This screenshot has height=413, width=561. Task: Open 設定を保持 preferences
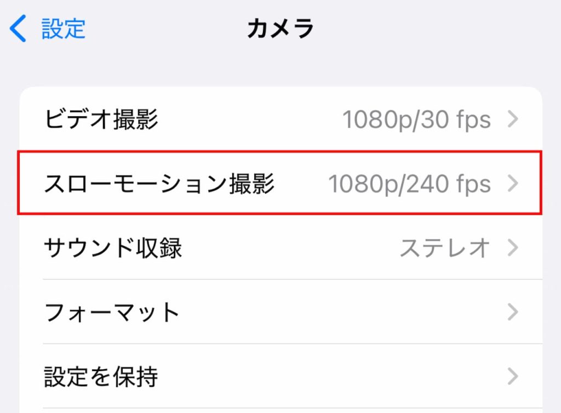point(281,376)
